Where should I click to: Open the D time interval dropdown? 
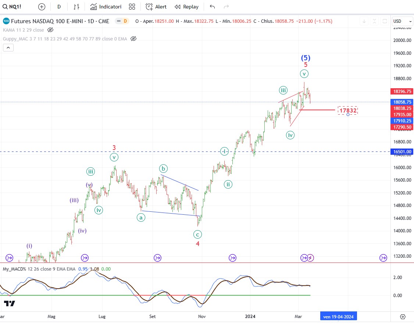point(59,7)
